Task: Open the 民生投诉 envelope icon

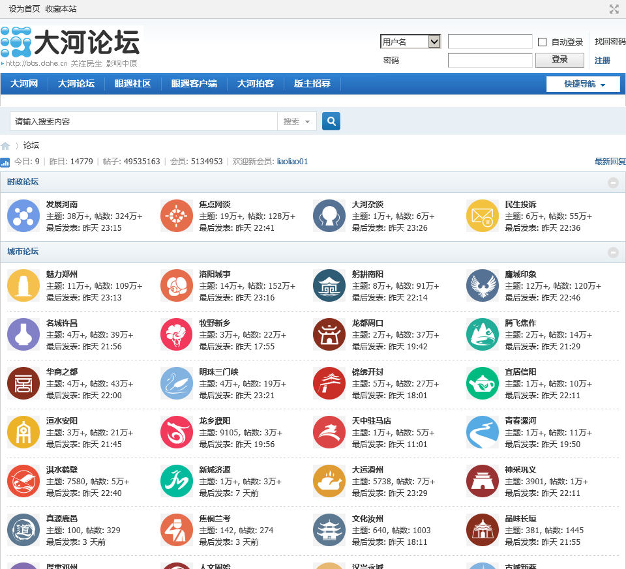Action: click(483, 216)
